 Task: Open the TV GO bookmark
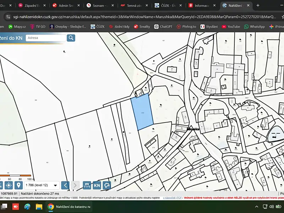[x=38, y=27]
